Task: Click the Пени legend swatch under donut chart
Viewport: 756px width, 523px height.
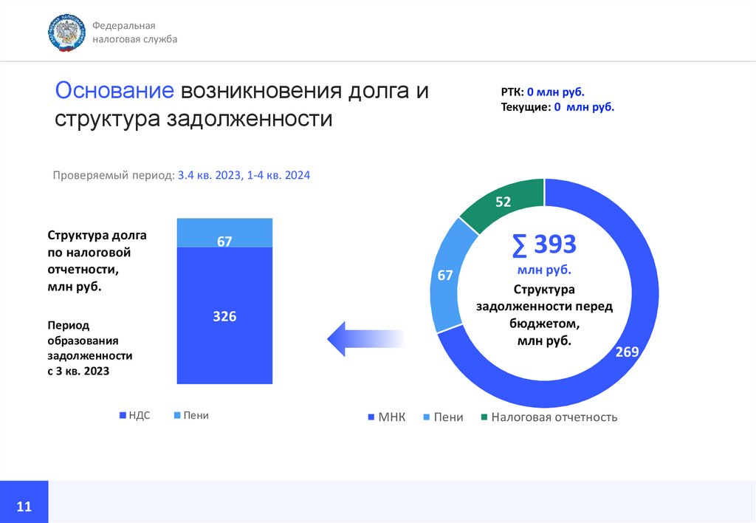Action: 426,417
